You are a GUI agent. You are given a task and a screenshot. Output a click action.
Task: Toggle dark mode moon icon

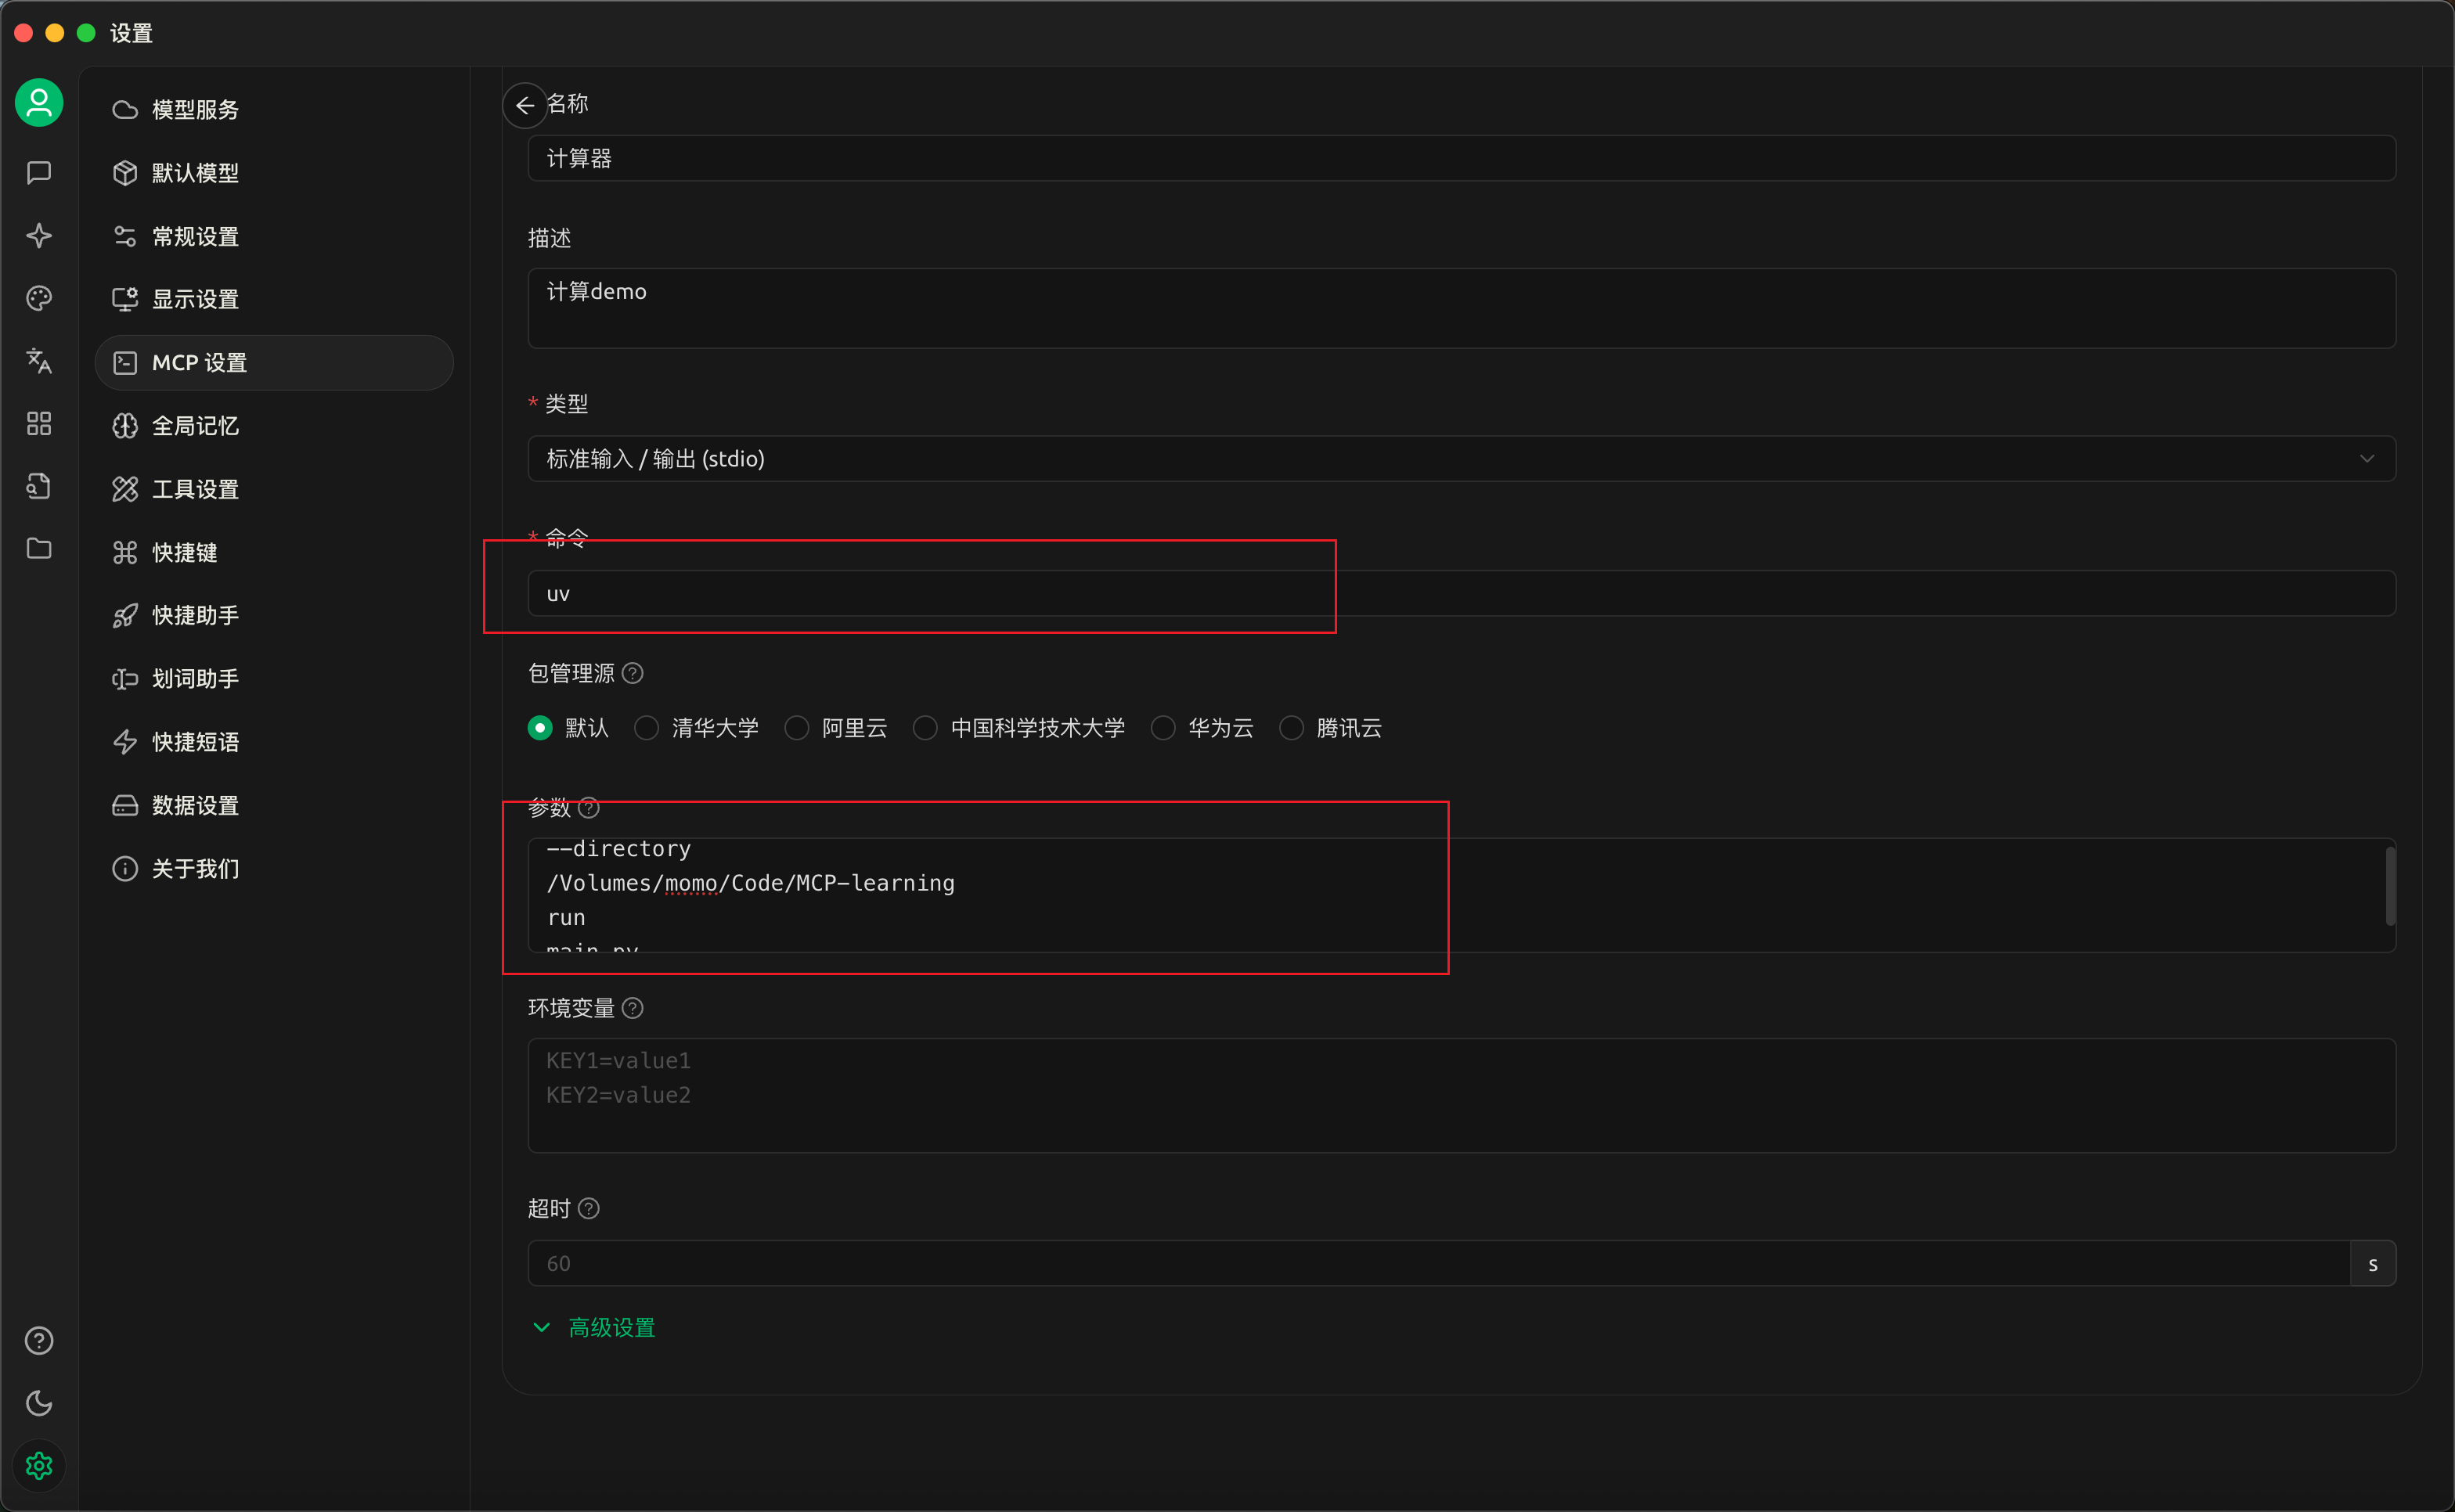(x=39, y=1403)
